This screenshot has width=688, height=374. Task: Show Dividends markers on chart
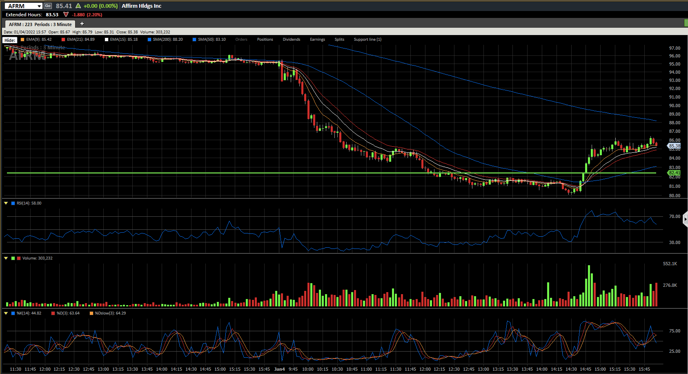[292, 40]
